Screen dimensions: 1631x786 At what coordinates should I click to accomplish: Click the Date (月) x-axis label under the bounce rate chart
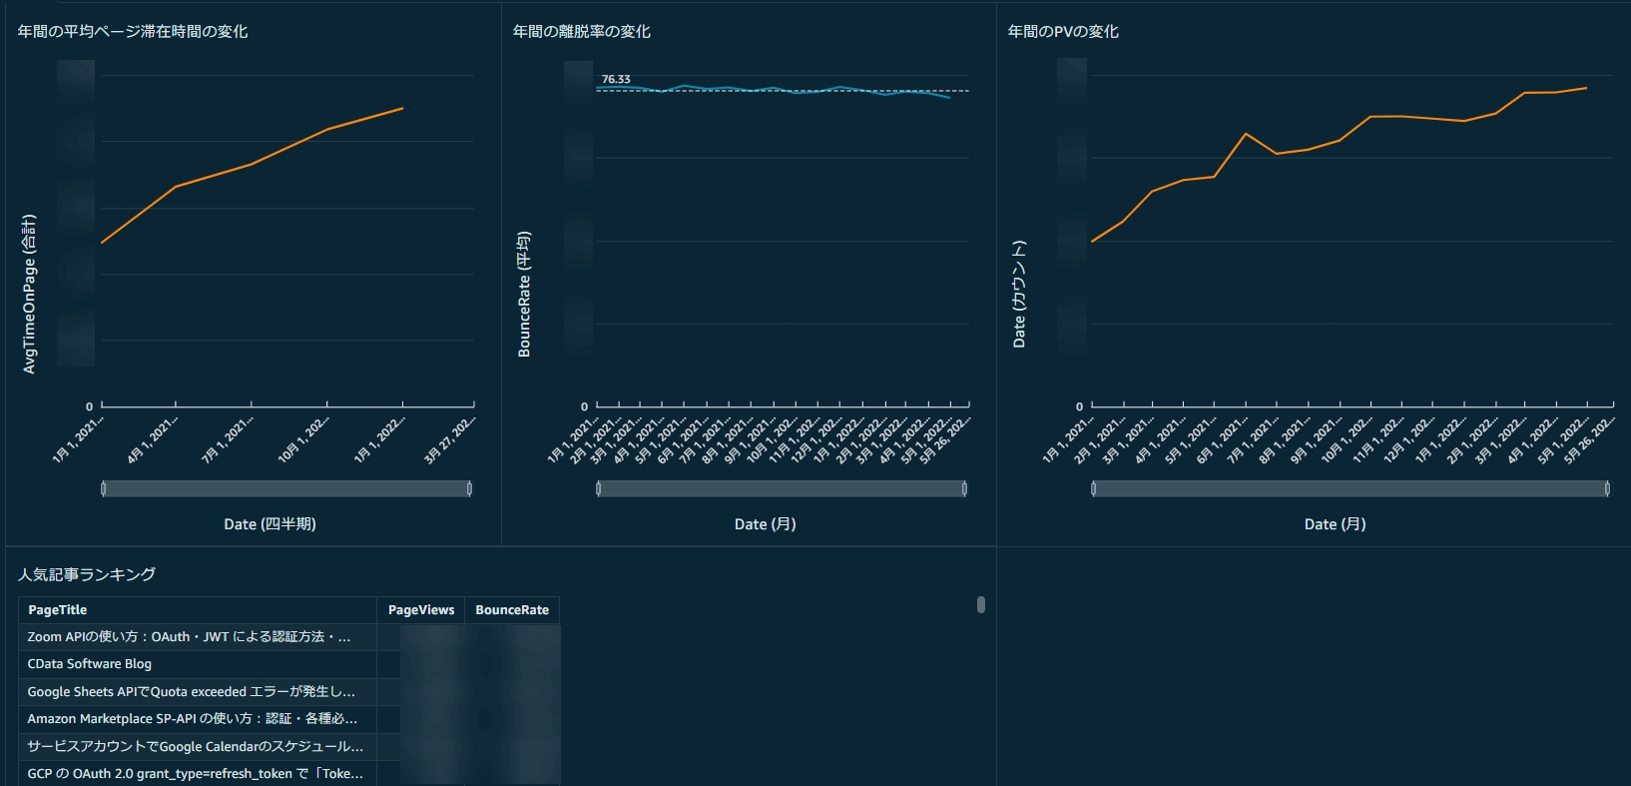(766, 524)
